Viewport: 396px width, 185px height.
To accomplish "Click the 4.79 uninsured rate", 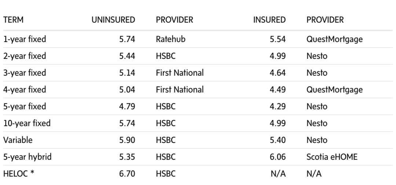I will pos(127,106).
